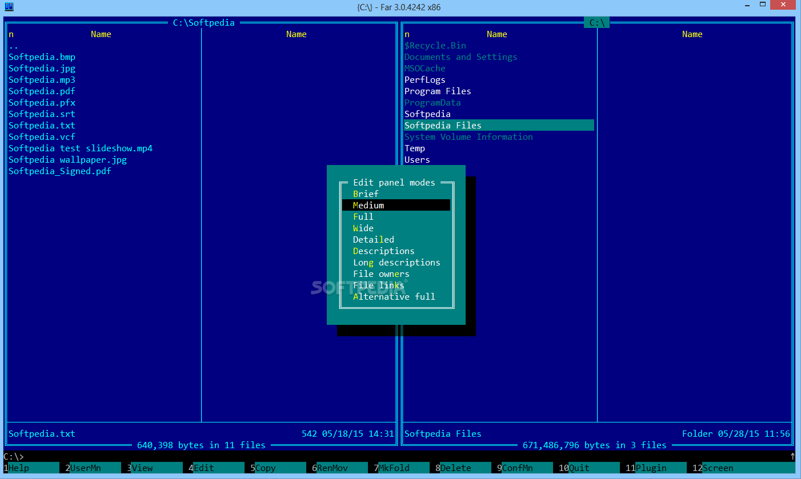Click the parent directory '..' entry
The image size is (801, 479).
(14, 46)
